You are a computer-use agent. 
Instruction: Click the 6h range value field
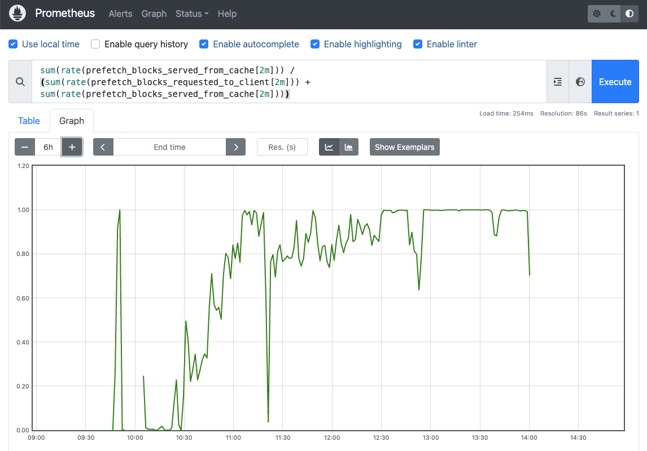[49, 147]
